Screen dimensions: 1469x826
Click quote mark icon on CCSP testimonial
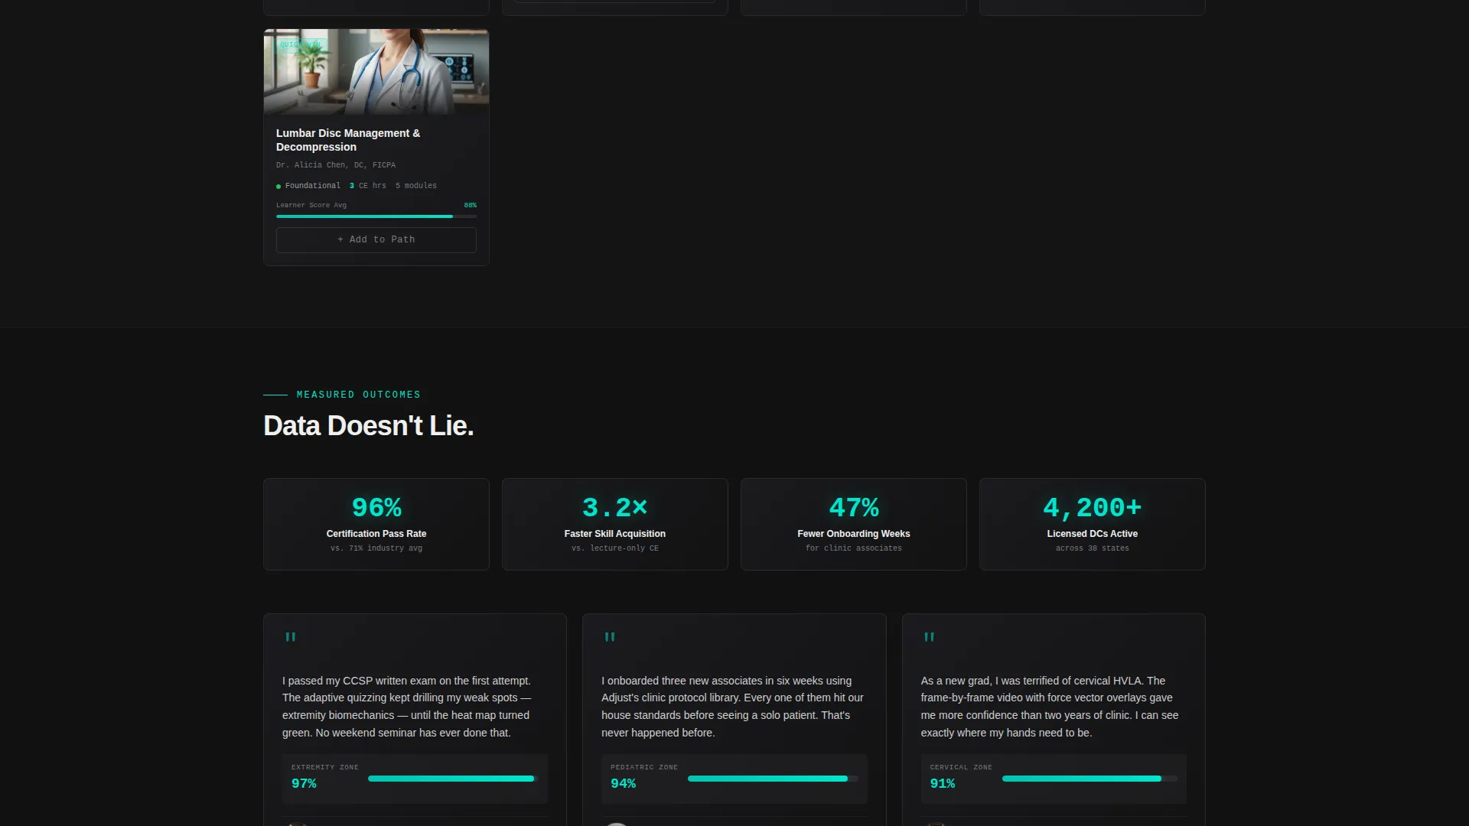(291, 637)
